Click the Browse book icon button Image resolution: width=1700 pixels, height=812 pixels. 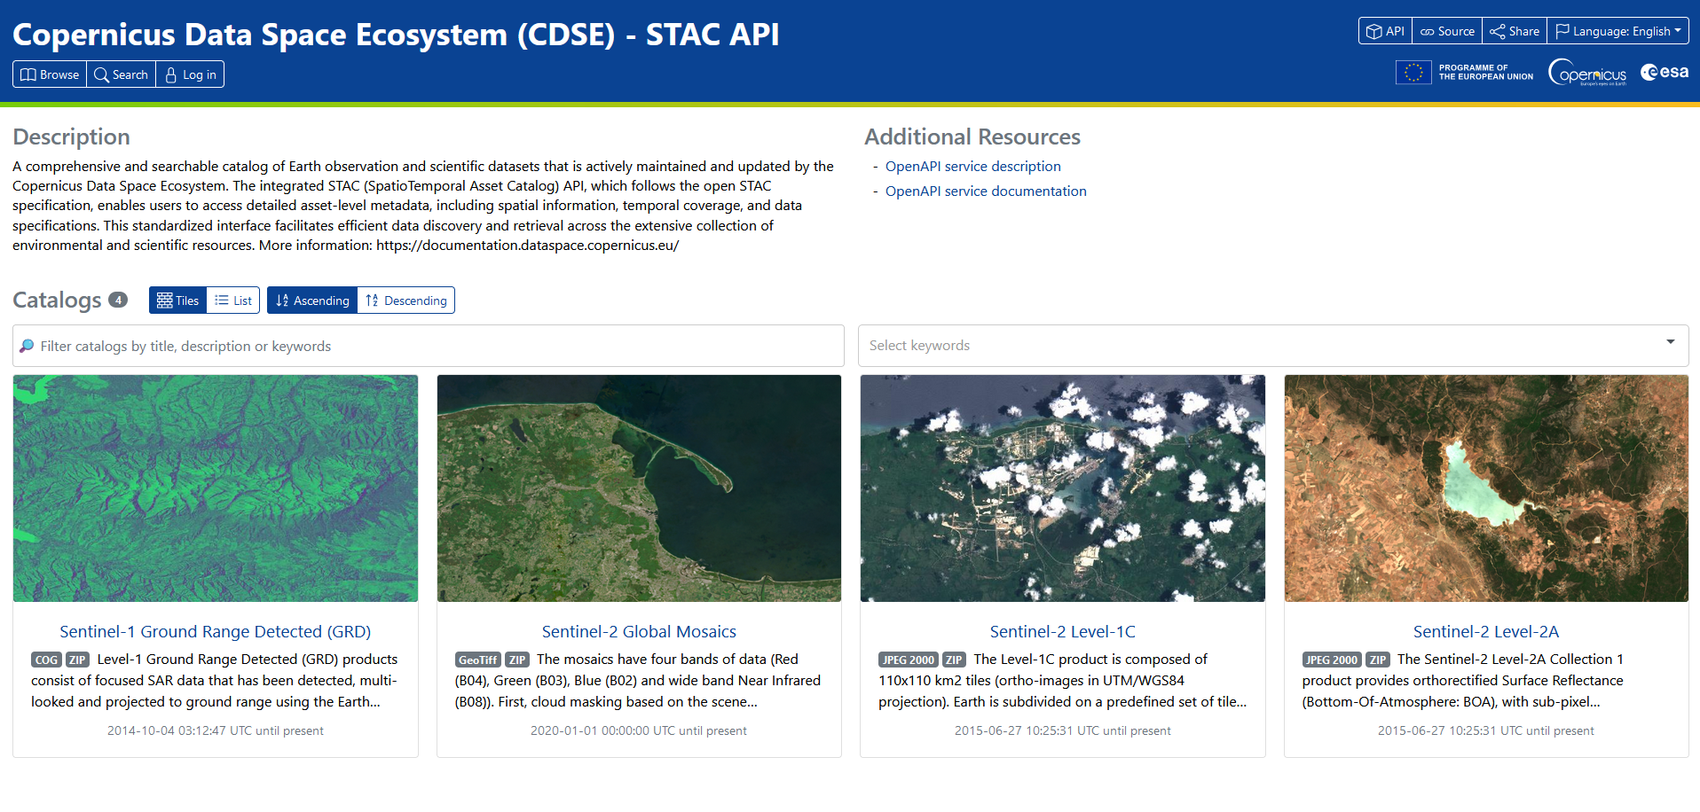pyautogui.click(x=50, y=74)
